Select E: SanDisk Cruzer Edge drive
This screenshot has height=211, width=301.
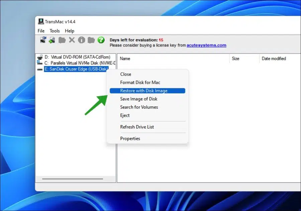pos(76,69)
